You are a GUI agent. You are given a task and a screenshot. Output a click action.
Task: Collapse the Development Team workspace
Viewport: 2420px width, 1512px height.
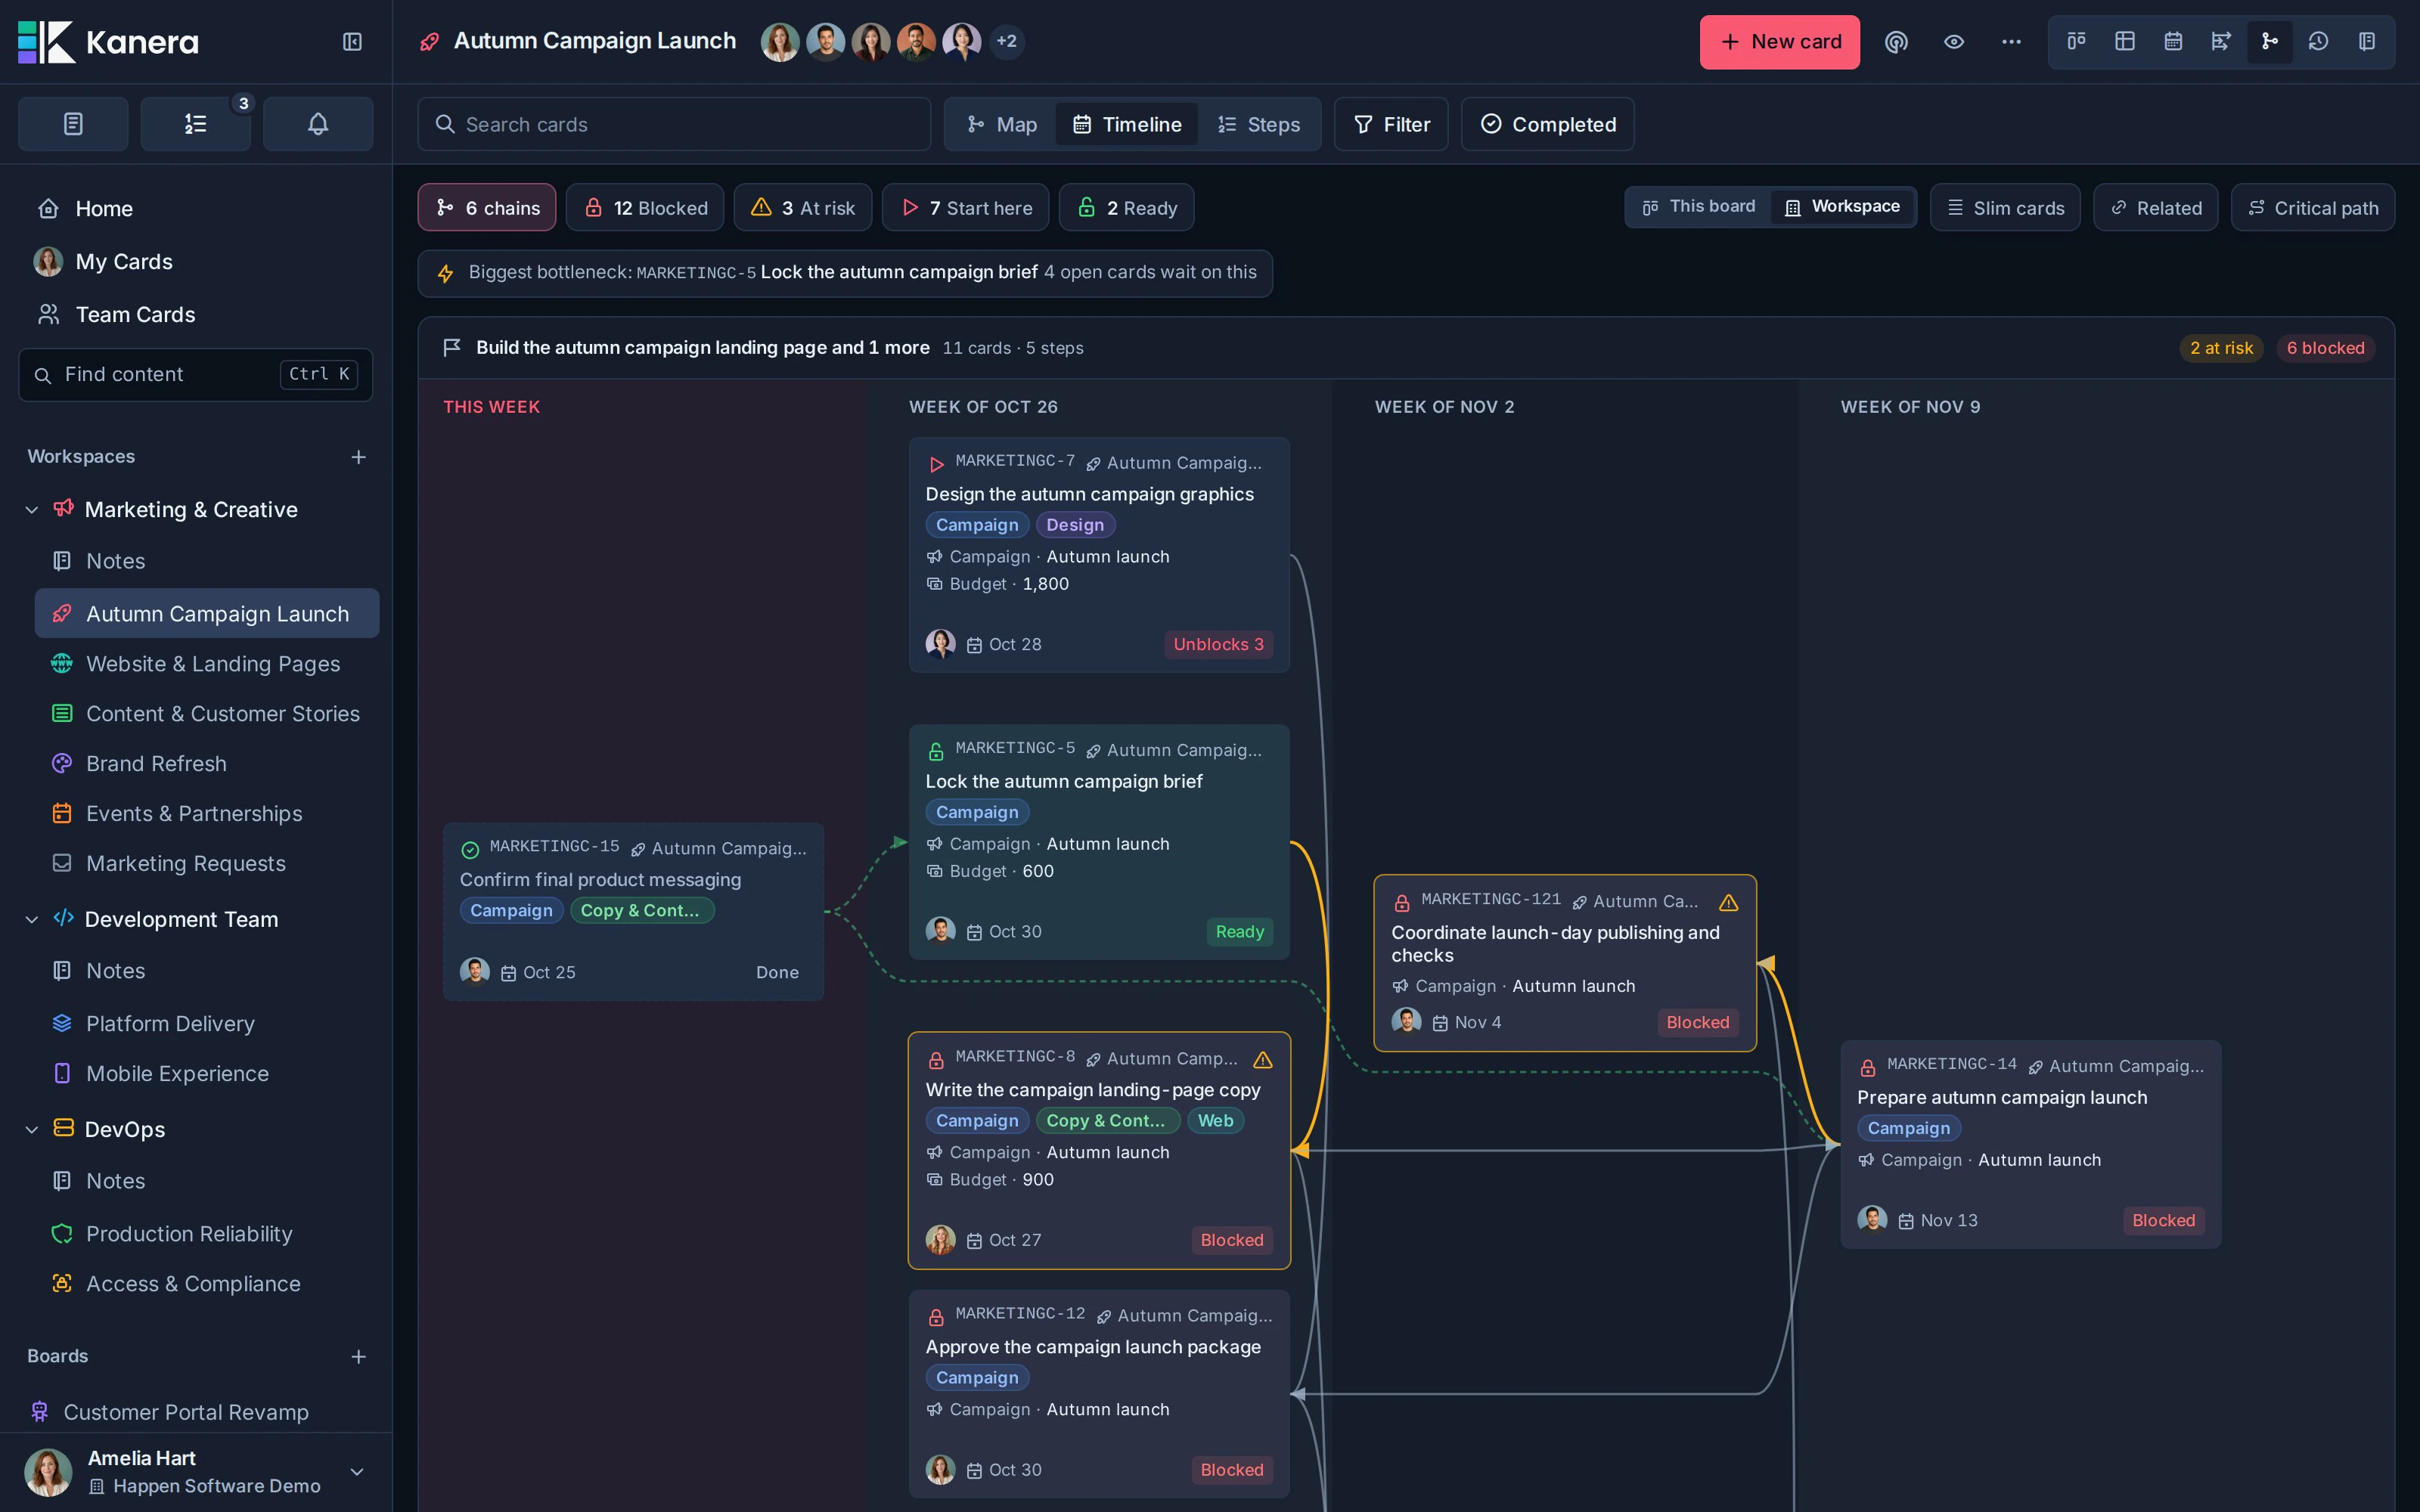pyautogui.click(x=32, y=920)
